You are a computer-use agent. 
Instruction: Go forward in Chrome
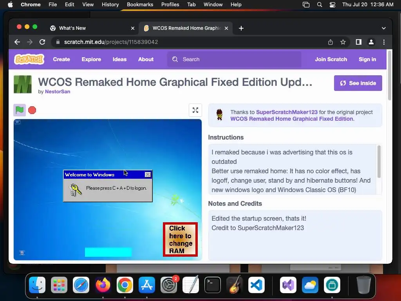pos(30,42)
